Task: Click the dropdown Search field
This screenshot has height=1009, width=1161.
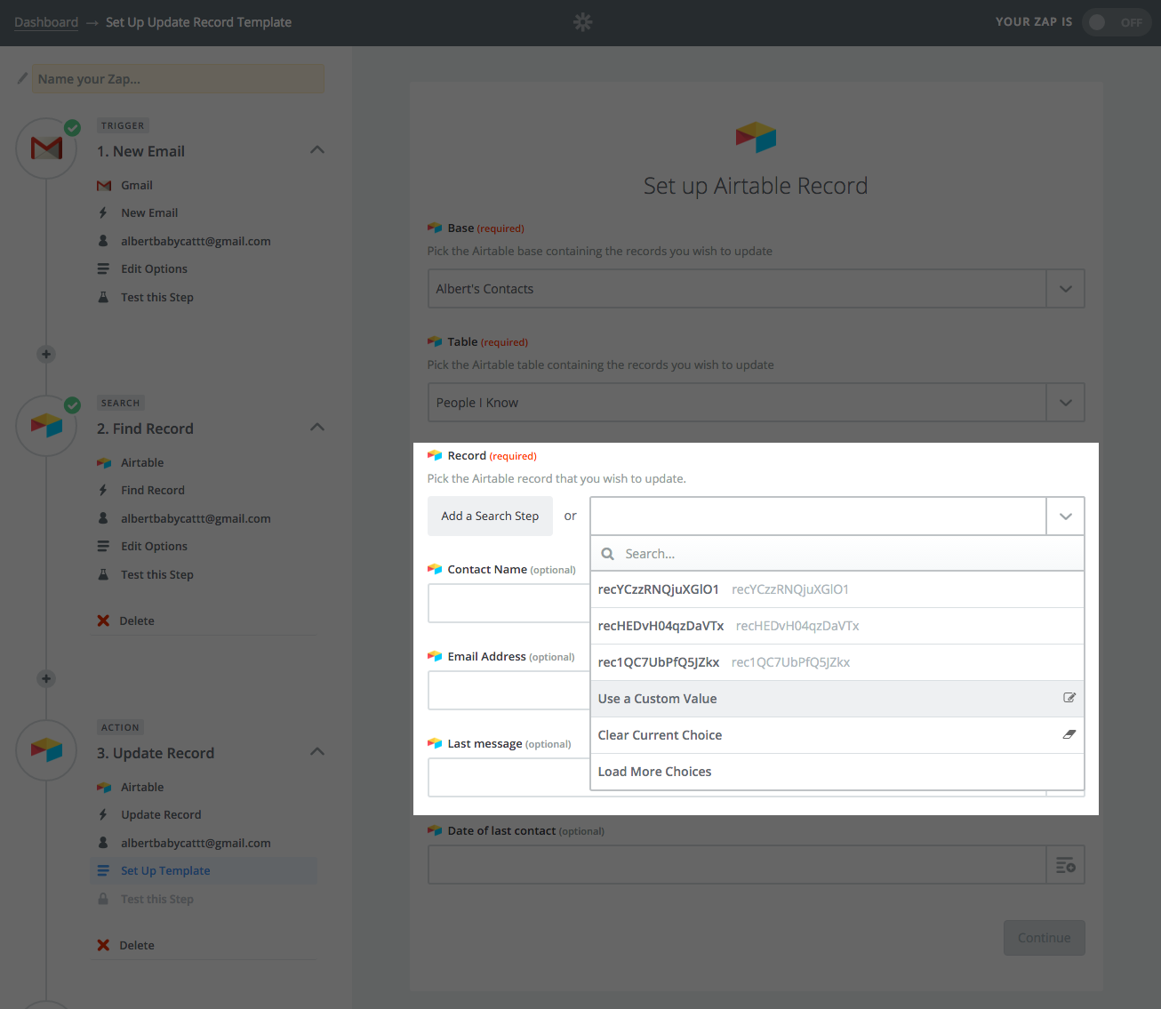Action: (837, 554)
